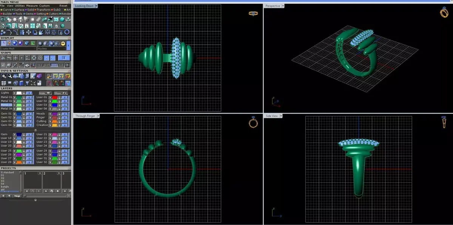Click the landscape picture icon in toolbar

(x=56, y=19)
